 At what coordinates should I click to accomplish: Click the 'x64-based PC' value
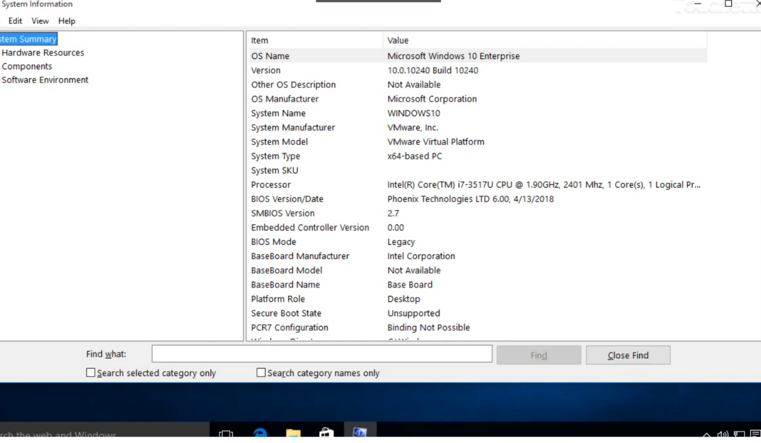click(x=415, y=156)
